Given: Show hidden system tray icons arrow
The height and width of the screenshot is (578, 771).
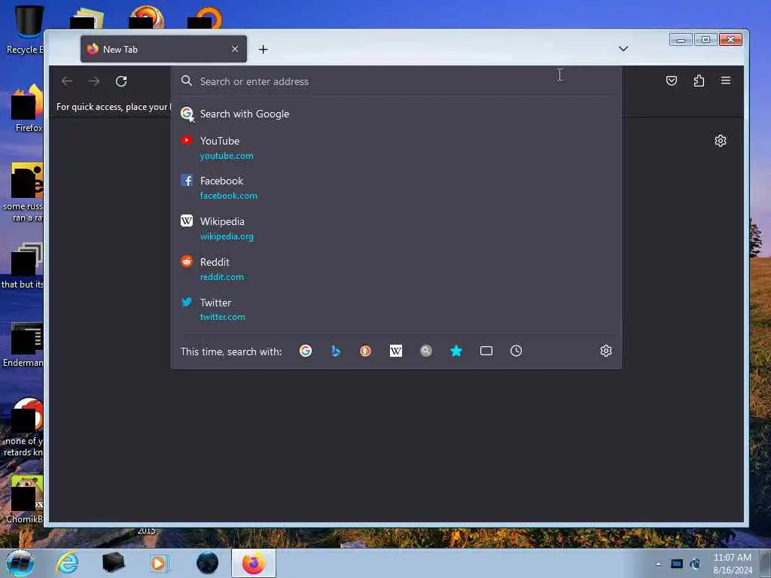Looking at the screenshot, I should pyautogui.click(x=658, y=564).
